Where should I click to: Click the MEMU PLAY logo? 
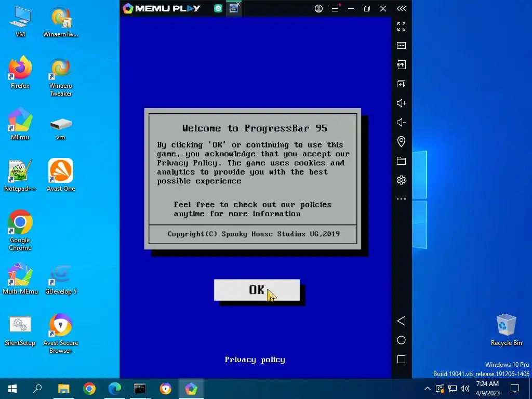coord(162,8)
